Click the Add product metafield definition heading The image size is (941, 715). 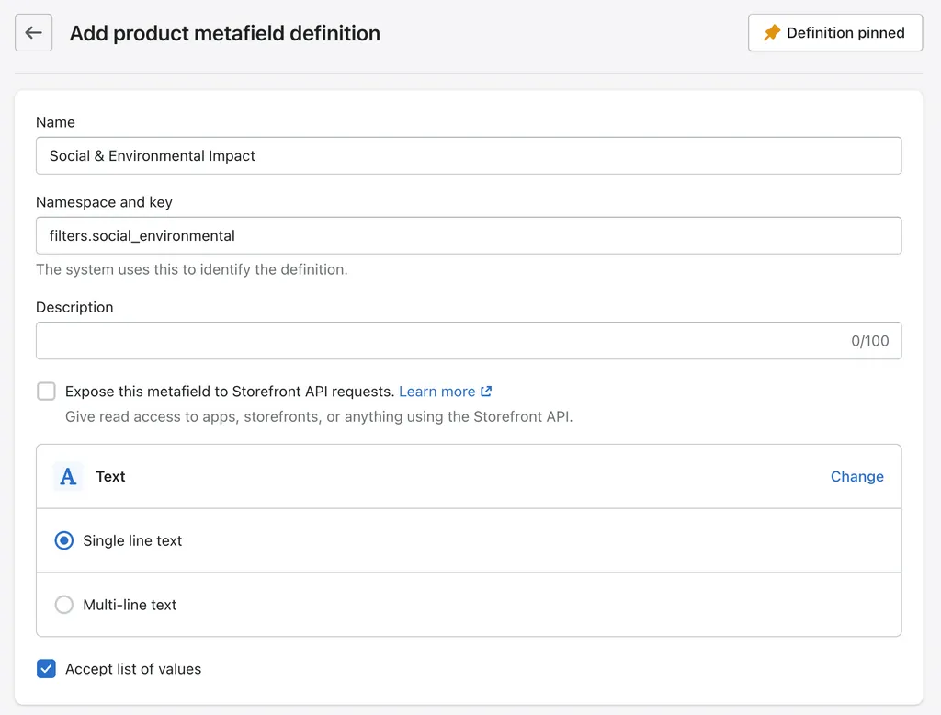coord(225,33)
